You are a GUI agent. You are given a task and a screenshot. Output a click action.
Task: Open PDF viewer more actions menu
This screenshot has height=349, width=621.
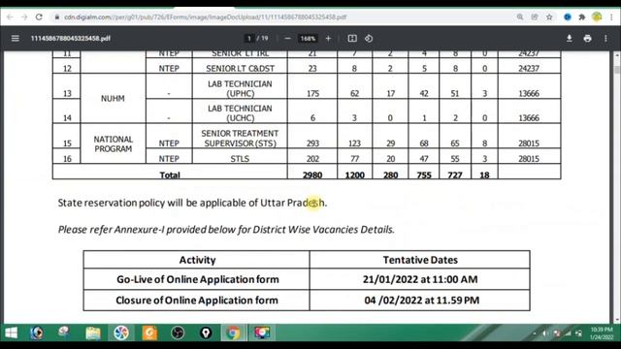pyautogui.click(x=605, y=39)
